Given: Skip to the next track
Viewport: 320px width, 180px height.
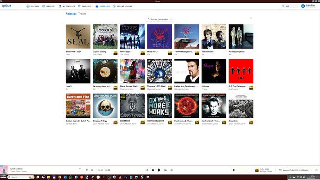Looking at the screenshot, I should [166, 170].
